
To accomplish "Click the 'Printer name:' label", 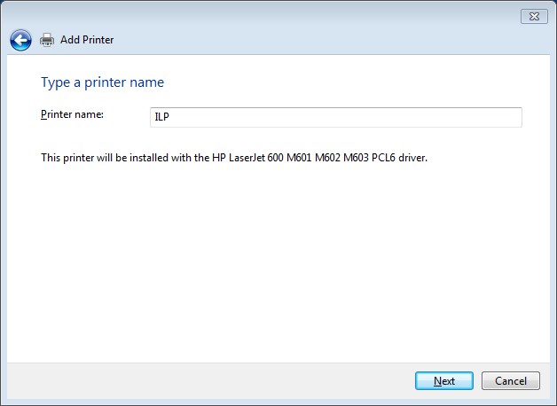I will [x=73, y=115].
